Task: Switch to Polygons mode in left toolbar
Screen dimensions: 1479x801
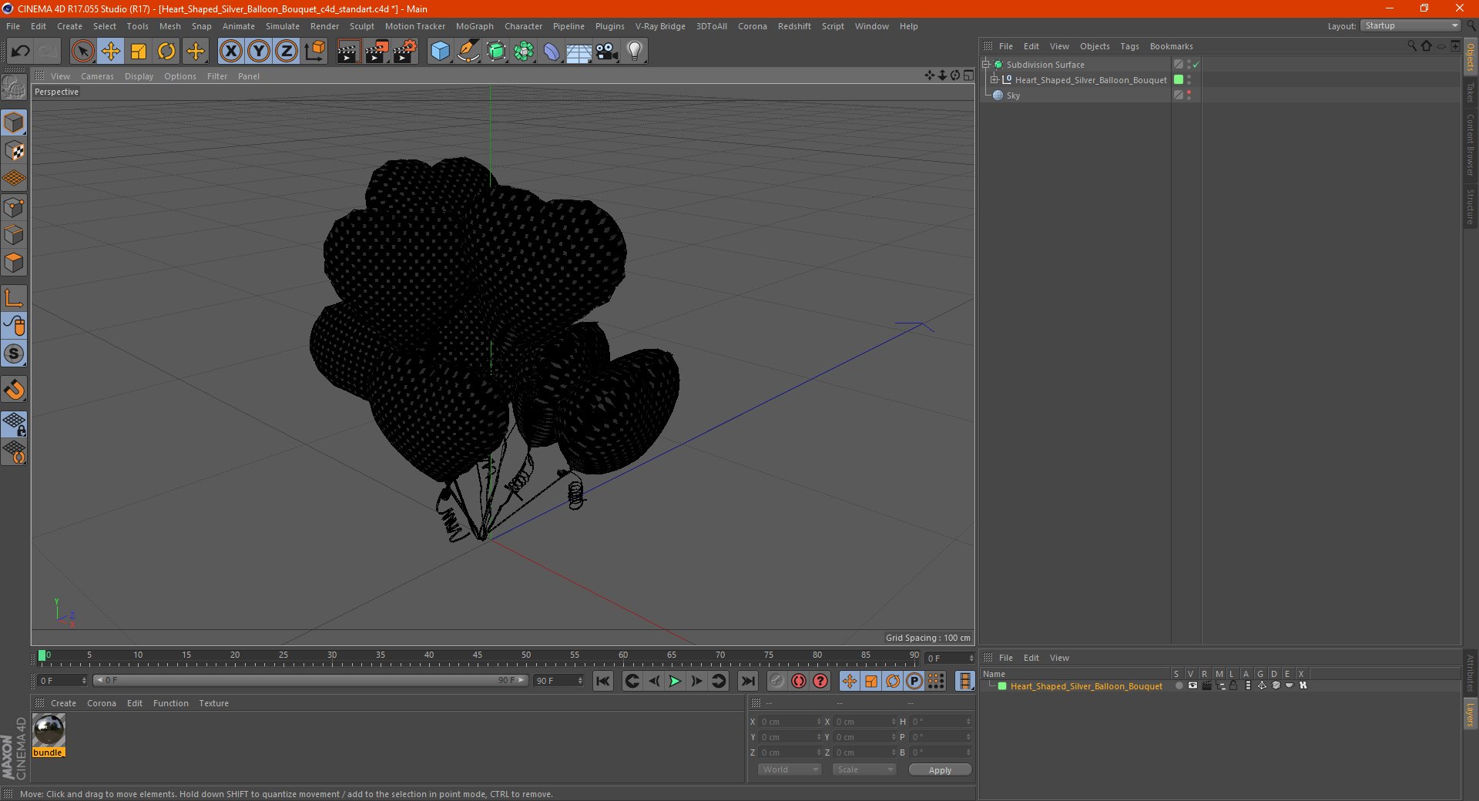Action: point(14,263)
